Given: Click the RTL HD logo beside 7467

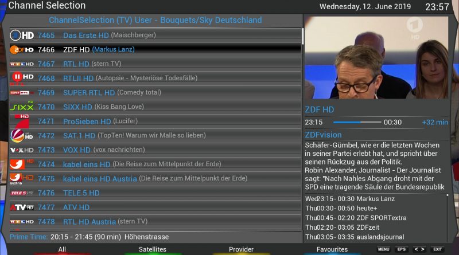Looking at the screenshot, I should [22, 64].
